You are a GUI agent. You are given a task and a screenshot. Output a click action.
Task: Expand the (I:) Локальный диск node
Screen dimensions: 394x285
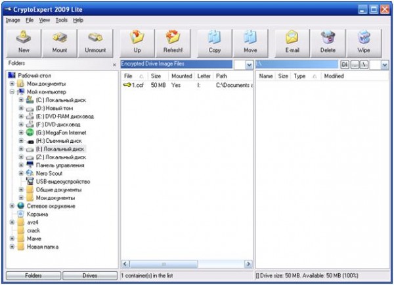(21, 149)
